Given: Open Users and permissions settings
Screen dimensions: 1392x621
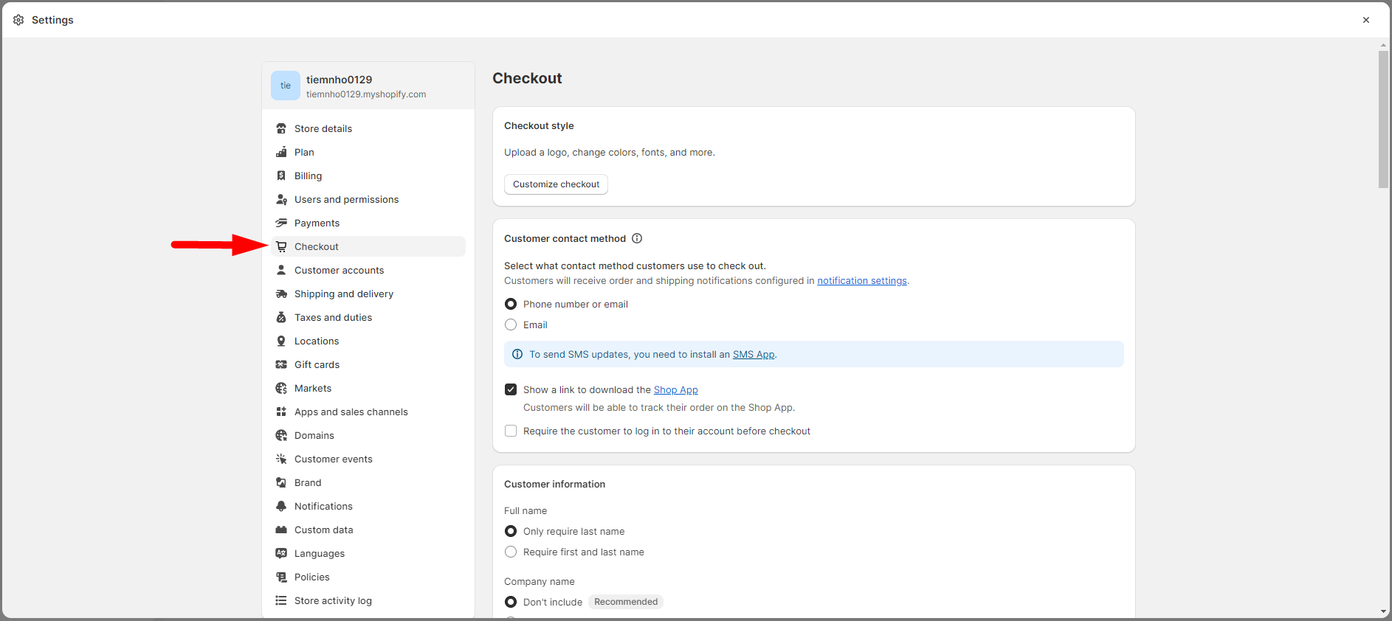Looking at the screenshot, I should pos(368,199).
